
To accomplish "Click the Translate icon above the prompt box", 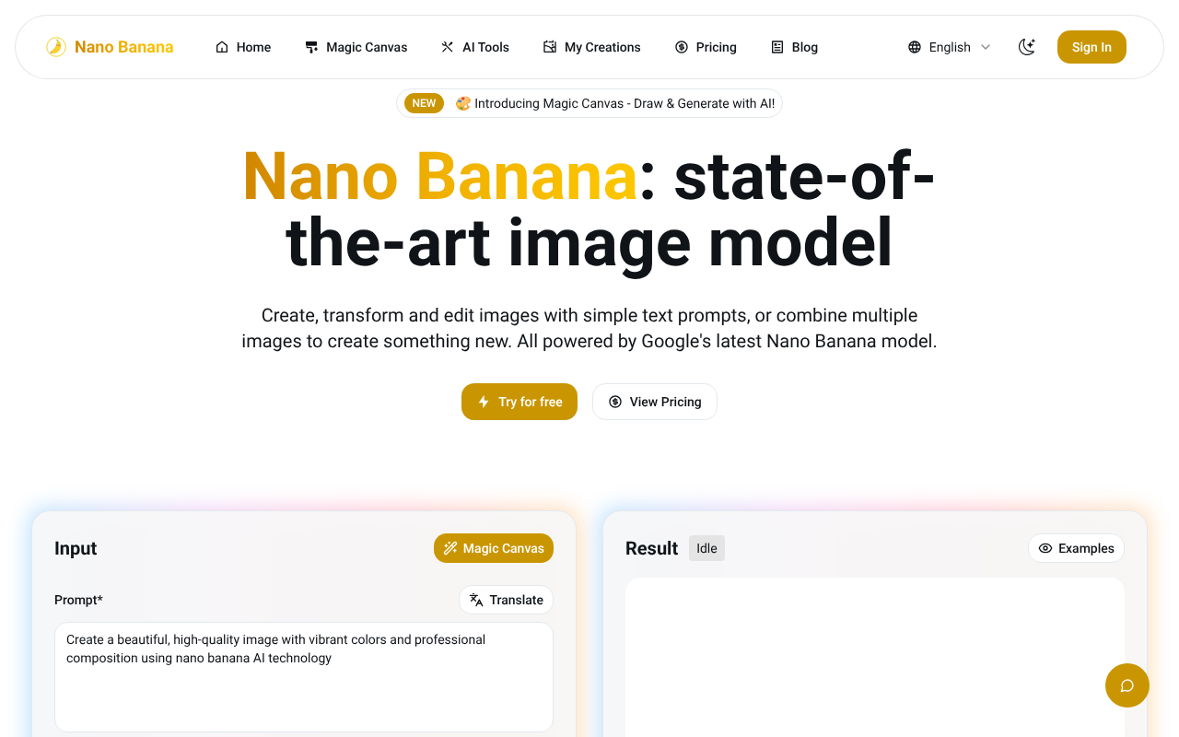I will [x=477, y=600].
